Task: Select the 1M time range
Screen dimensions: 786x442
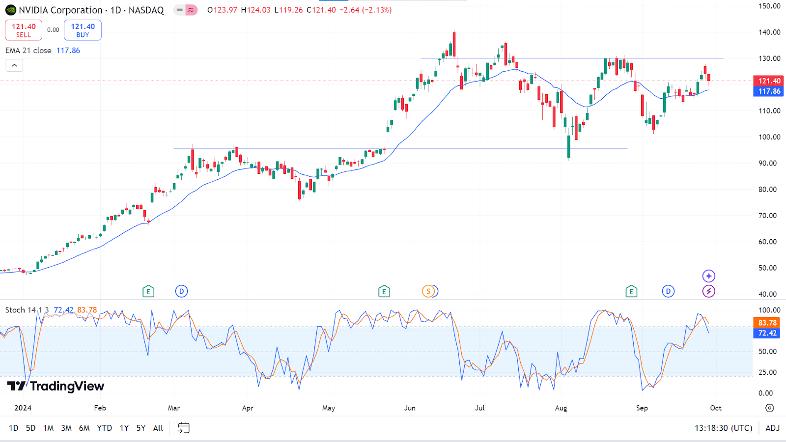Action: 48,428
